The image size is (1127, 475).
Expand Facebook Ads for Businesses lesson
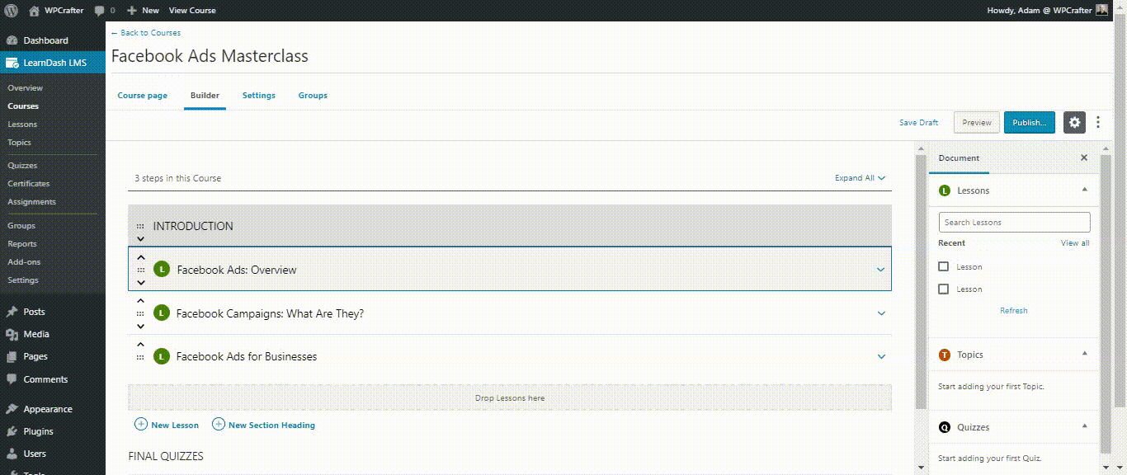point(881,357)
